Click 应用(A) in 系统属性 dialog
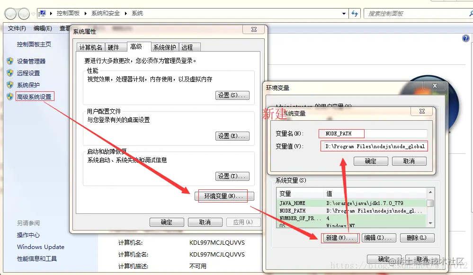This screenshot has width=473, height=275. [243, 222]
